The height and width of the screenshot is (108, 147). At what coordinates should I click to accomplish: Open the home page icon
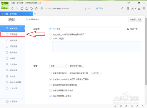[x=27, y=9]
